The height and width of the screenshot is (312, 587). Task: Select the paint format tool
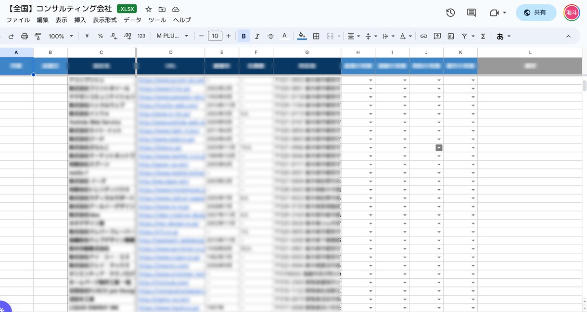(38, 36)
